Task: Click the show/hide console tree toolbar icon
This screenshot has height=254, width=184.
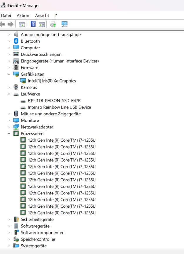Action: point(22,24)
